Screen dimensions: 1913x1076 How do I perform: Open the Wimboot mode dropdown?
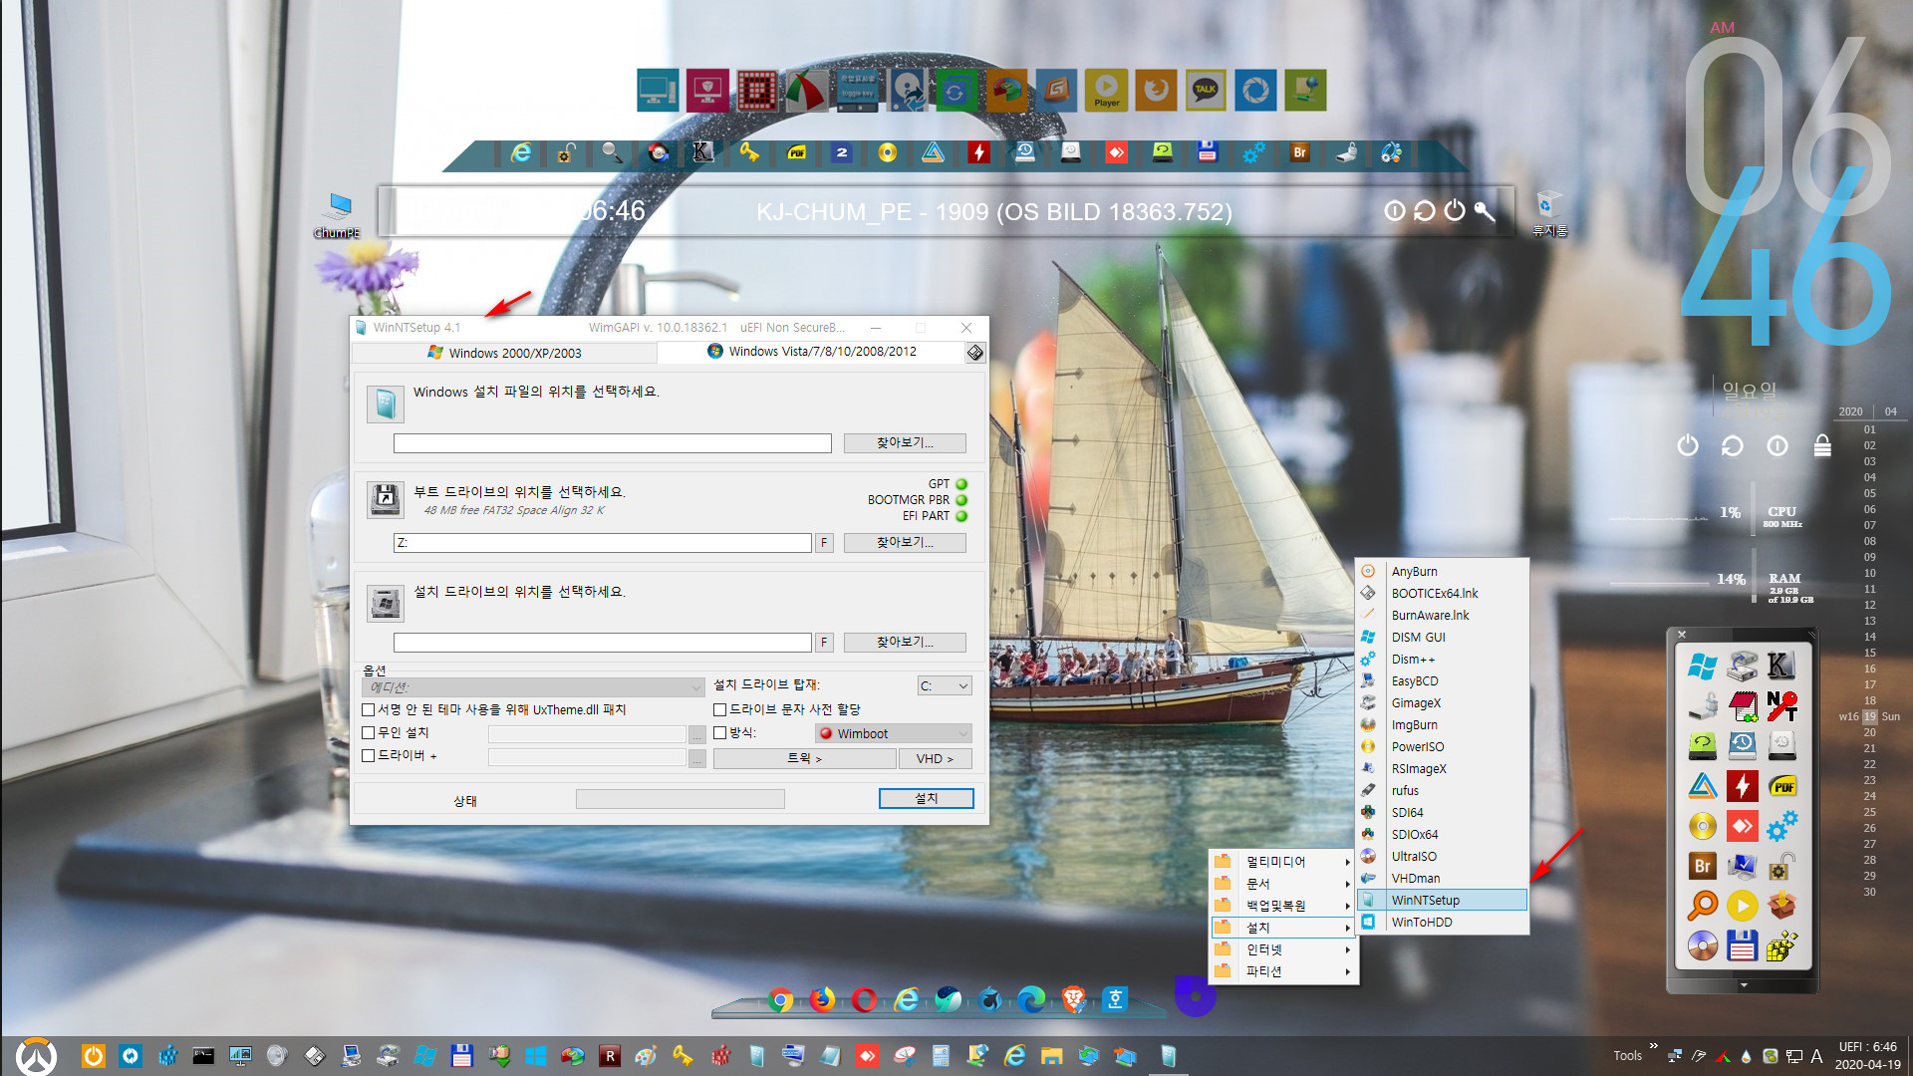coord(893,733)
